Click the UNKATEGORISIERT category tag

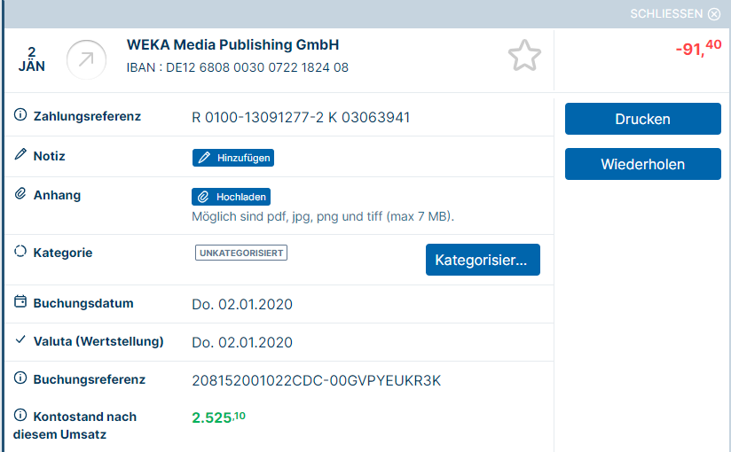click(x=241, y=253)
